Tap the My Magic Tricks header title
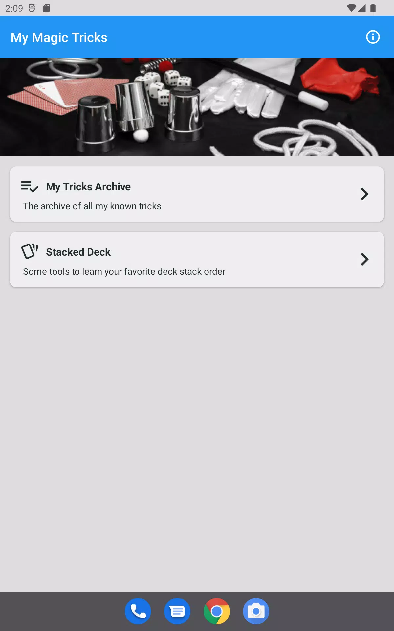Viewport: 394px width, 631px height. click(x=59, y=37)
